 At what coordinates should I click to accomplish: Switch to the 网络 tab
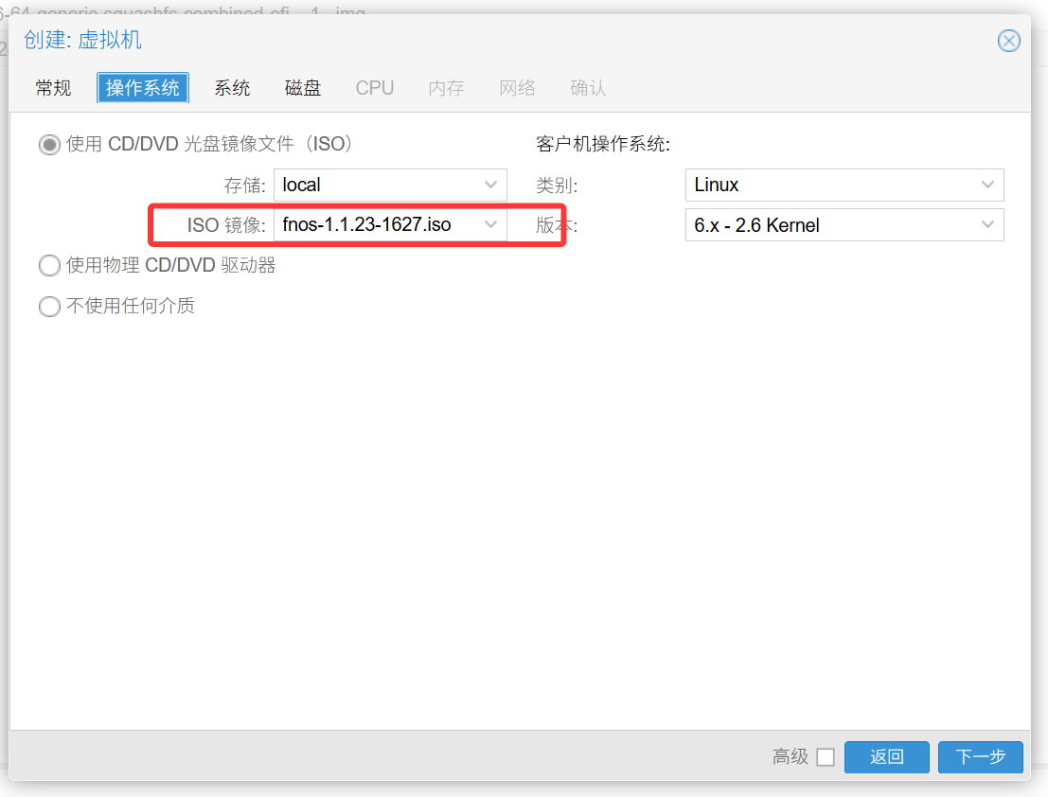517,88
